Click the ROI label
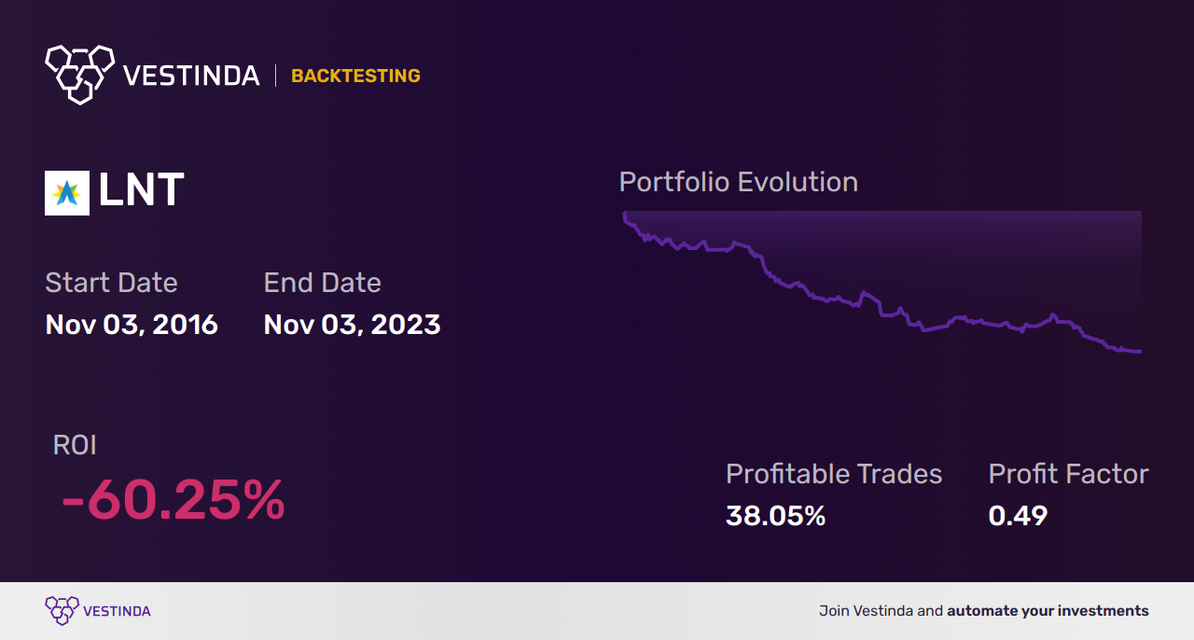1194x640 pixels. coord(75,445)
